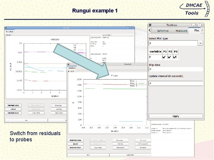Close the Toolbox window
Screen dimensions: 214x160
[202, 25]
